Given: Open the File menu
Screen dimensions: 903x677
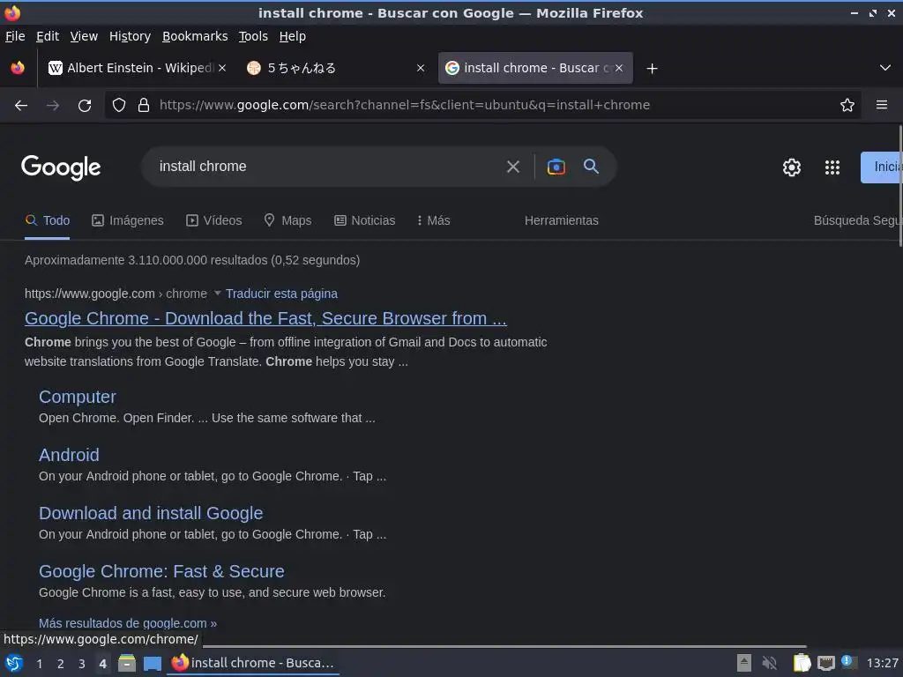Looking at the screenshot, I should pyautogui.click(x=15, y=36).
